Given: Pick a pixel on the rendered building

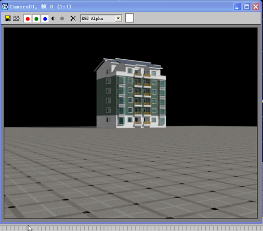Looking at the screenshot, I should [x=131, y=94].
